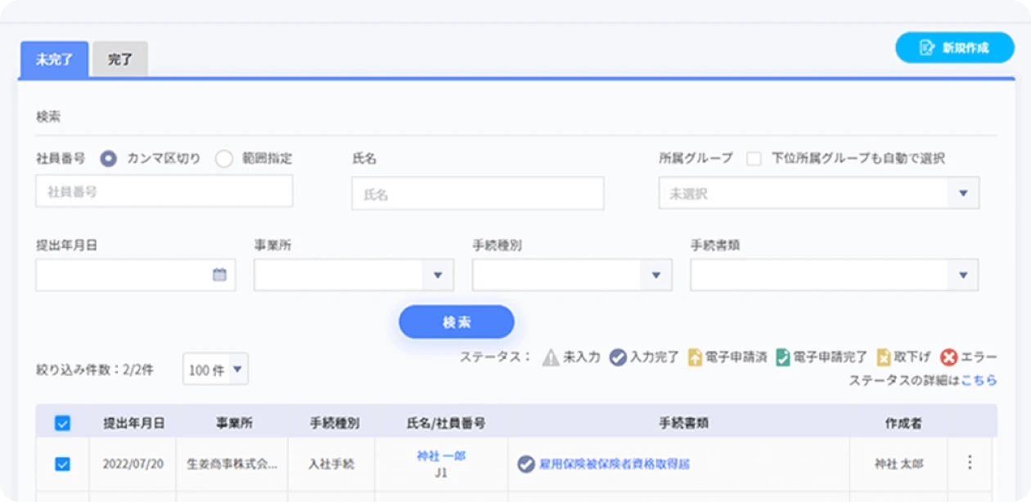Click the 電子申請済 yellow document icon
This screenshot has width=1031, height=502.
pos(695,357)
